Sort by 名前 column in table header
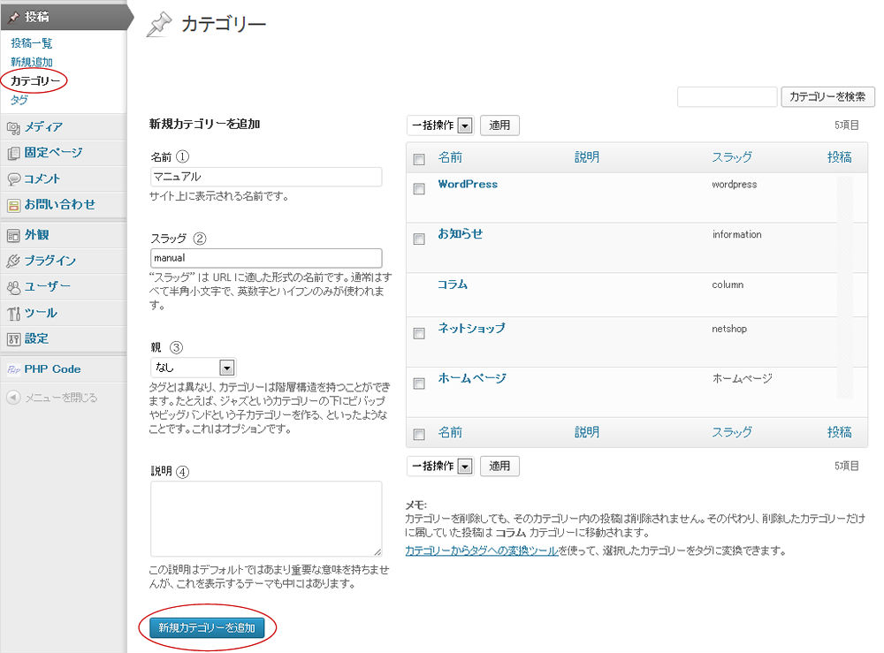Image resolution: width=884 pixels, height=653 pixels. pos(451,157)
